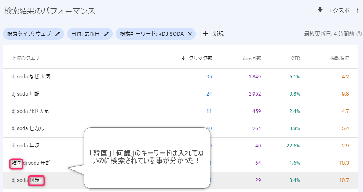Select the "dj soda 年齢" query row
This screenshot has width=363, height=192.
pyautogui.click(x=25, y=94)
